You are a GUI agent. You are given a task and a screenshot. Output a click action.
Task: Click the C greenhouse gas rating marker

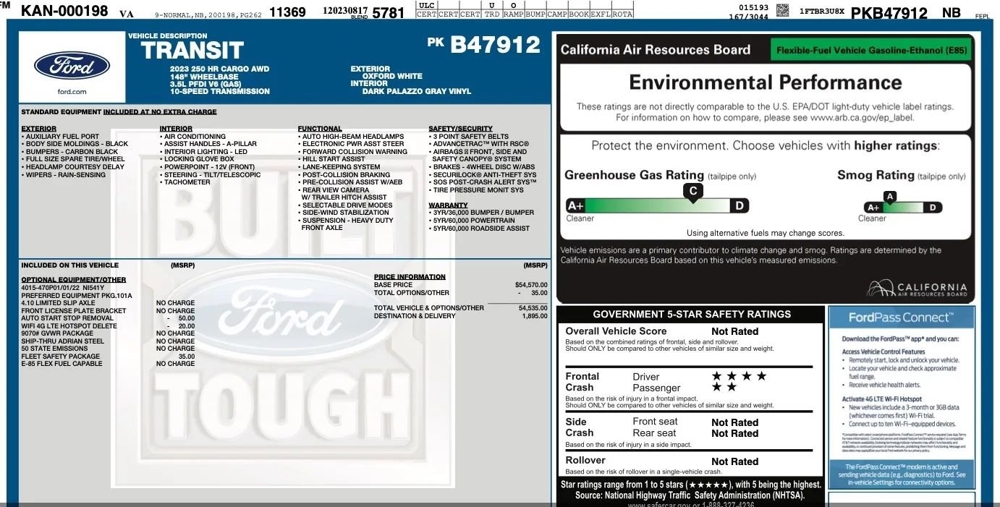coord(692,191)
